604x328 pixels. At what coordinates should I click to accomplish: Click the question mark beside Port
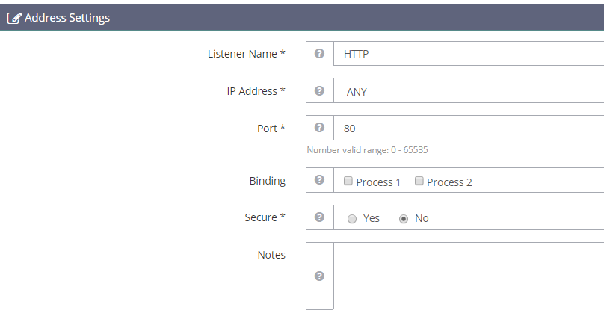click(319, 128)
